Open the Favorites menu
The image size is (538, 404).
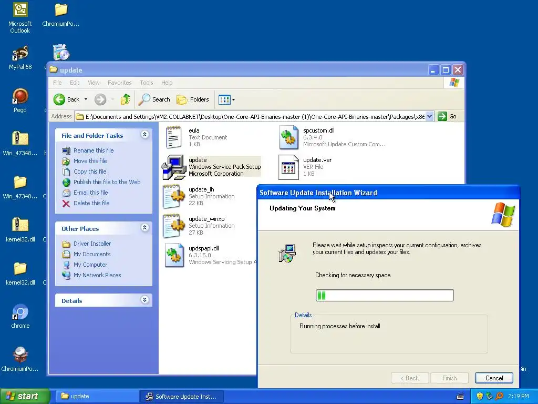pos(119,83)
